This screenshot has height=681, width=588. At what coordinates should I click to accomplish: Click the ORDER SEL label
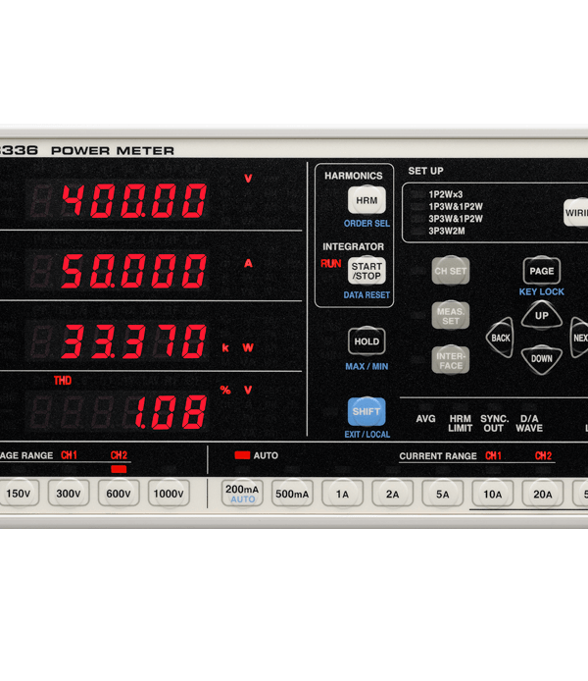coord(367,224)
